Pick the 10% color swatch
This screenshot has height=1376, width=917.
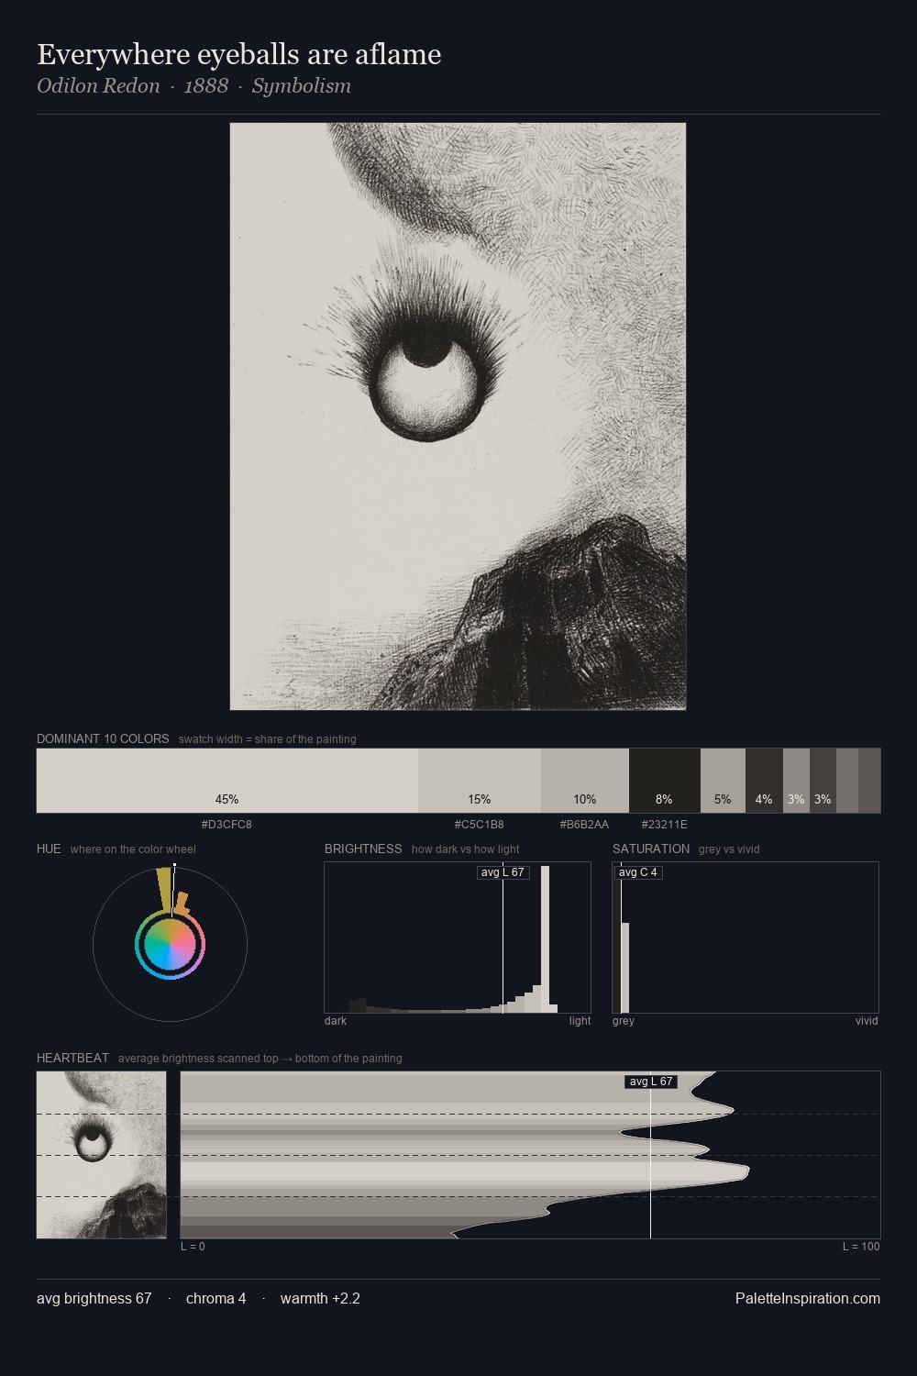tap(585, 781)
